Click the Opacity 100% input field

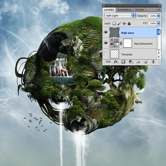tap(152, 16)
